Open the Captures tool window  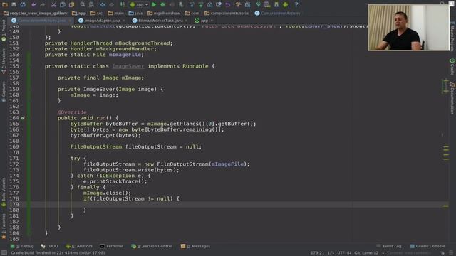(x=4, y=91)
